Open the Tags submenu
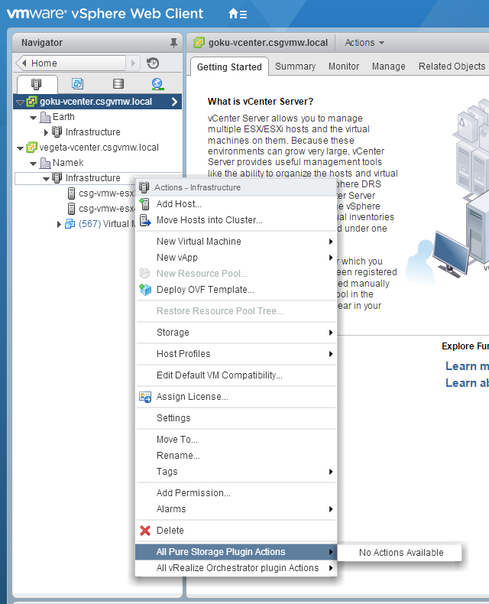Viewport: 489px width, 604px height. click(236, 472)
